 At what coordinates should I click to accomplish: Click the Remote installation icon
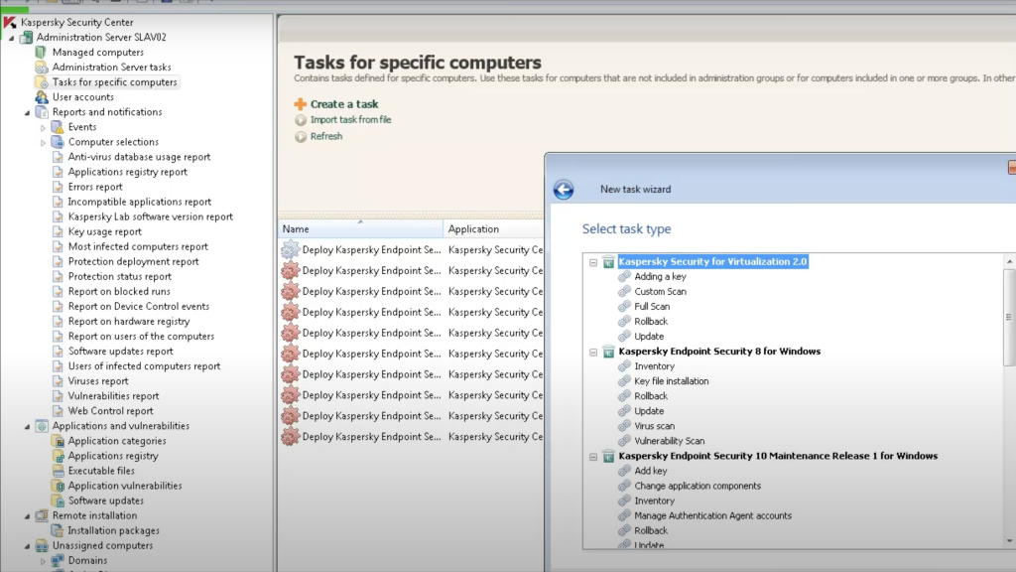[42, 515]
